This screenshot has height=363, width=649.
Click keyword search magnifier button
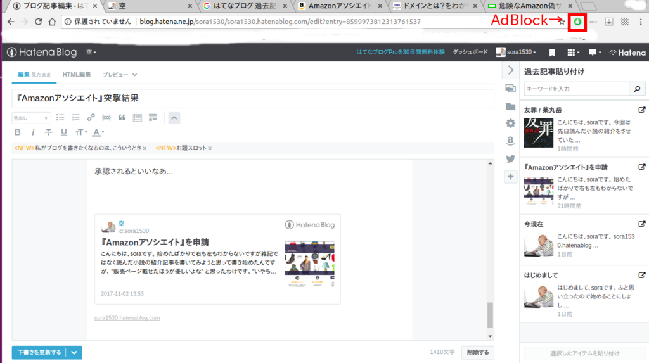coord(637,89)
